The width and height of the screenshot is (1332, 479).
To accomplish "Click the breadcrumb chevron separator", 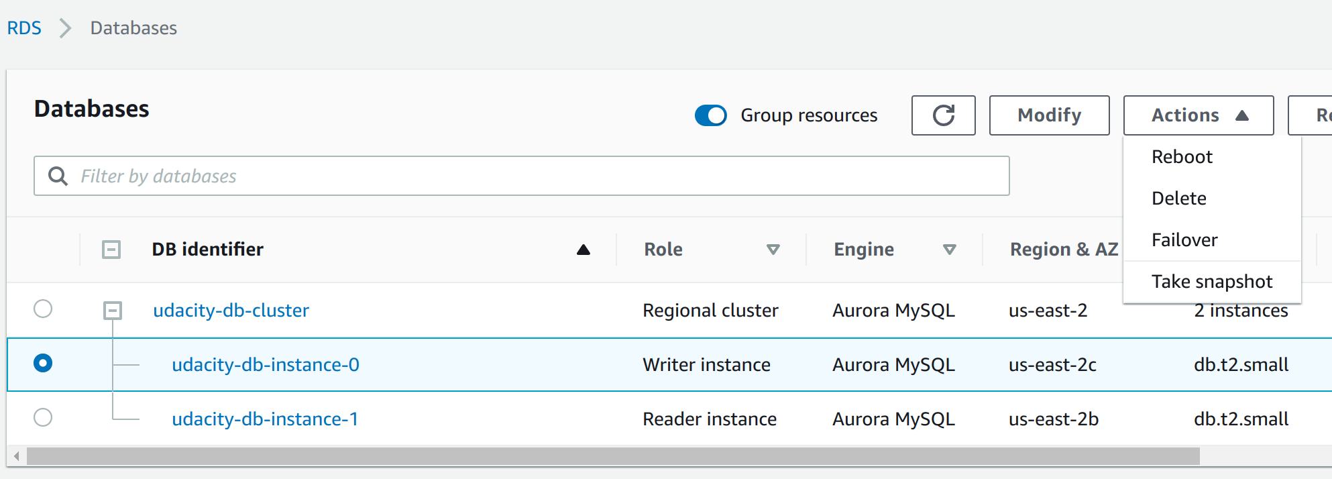I will point(65,28).
